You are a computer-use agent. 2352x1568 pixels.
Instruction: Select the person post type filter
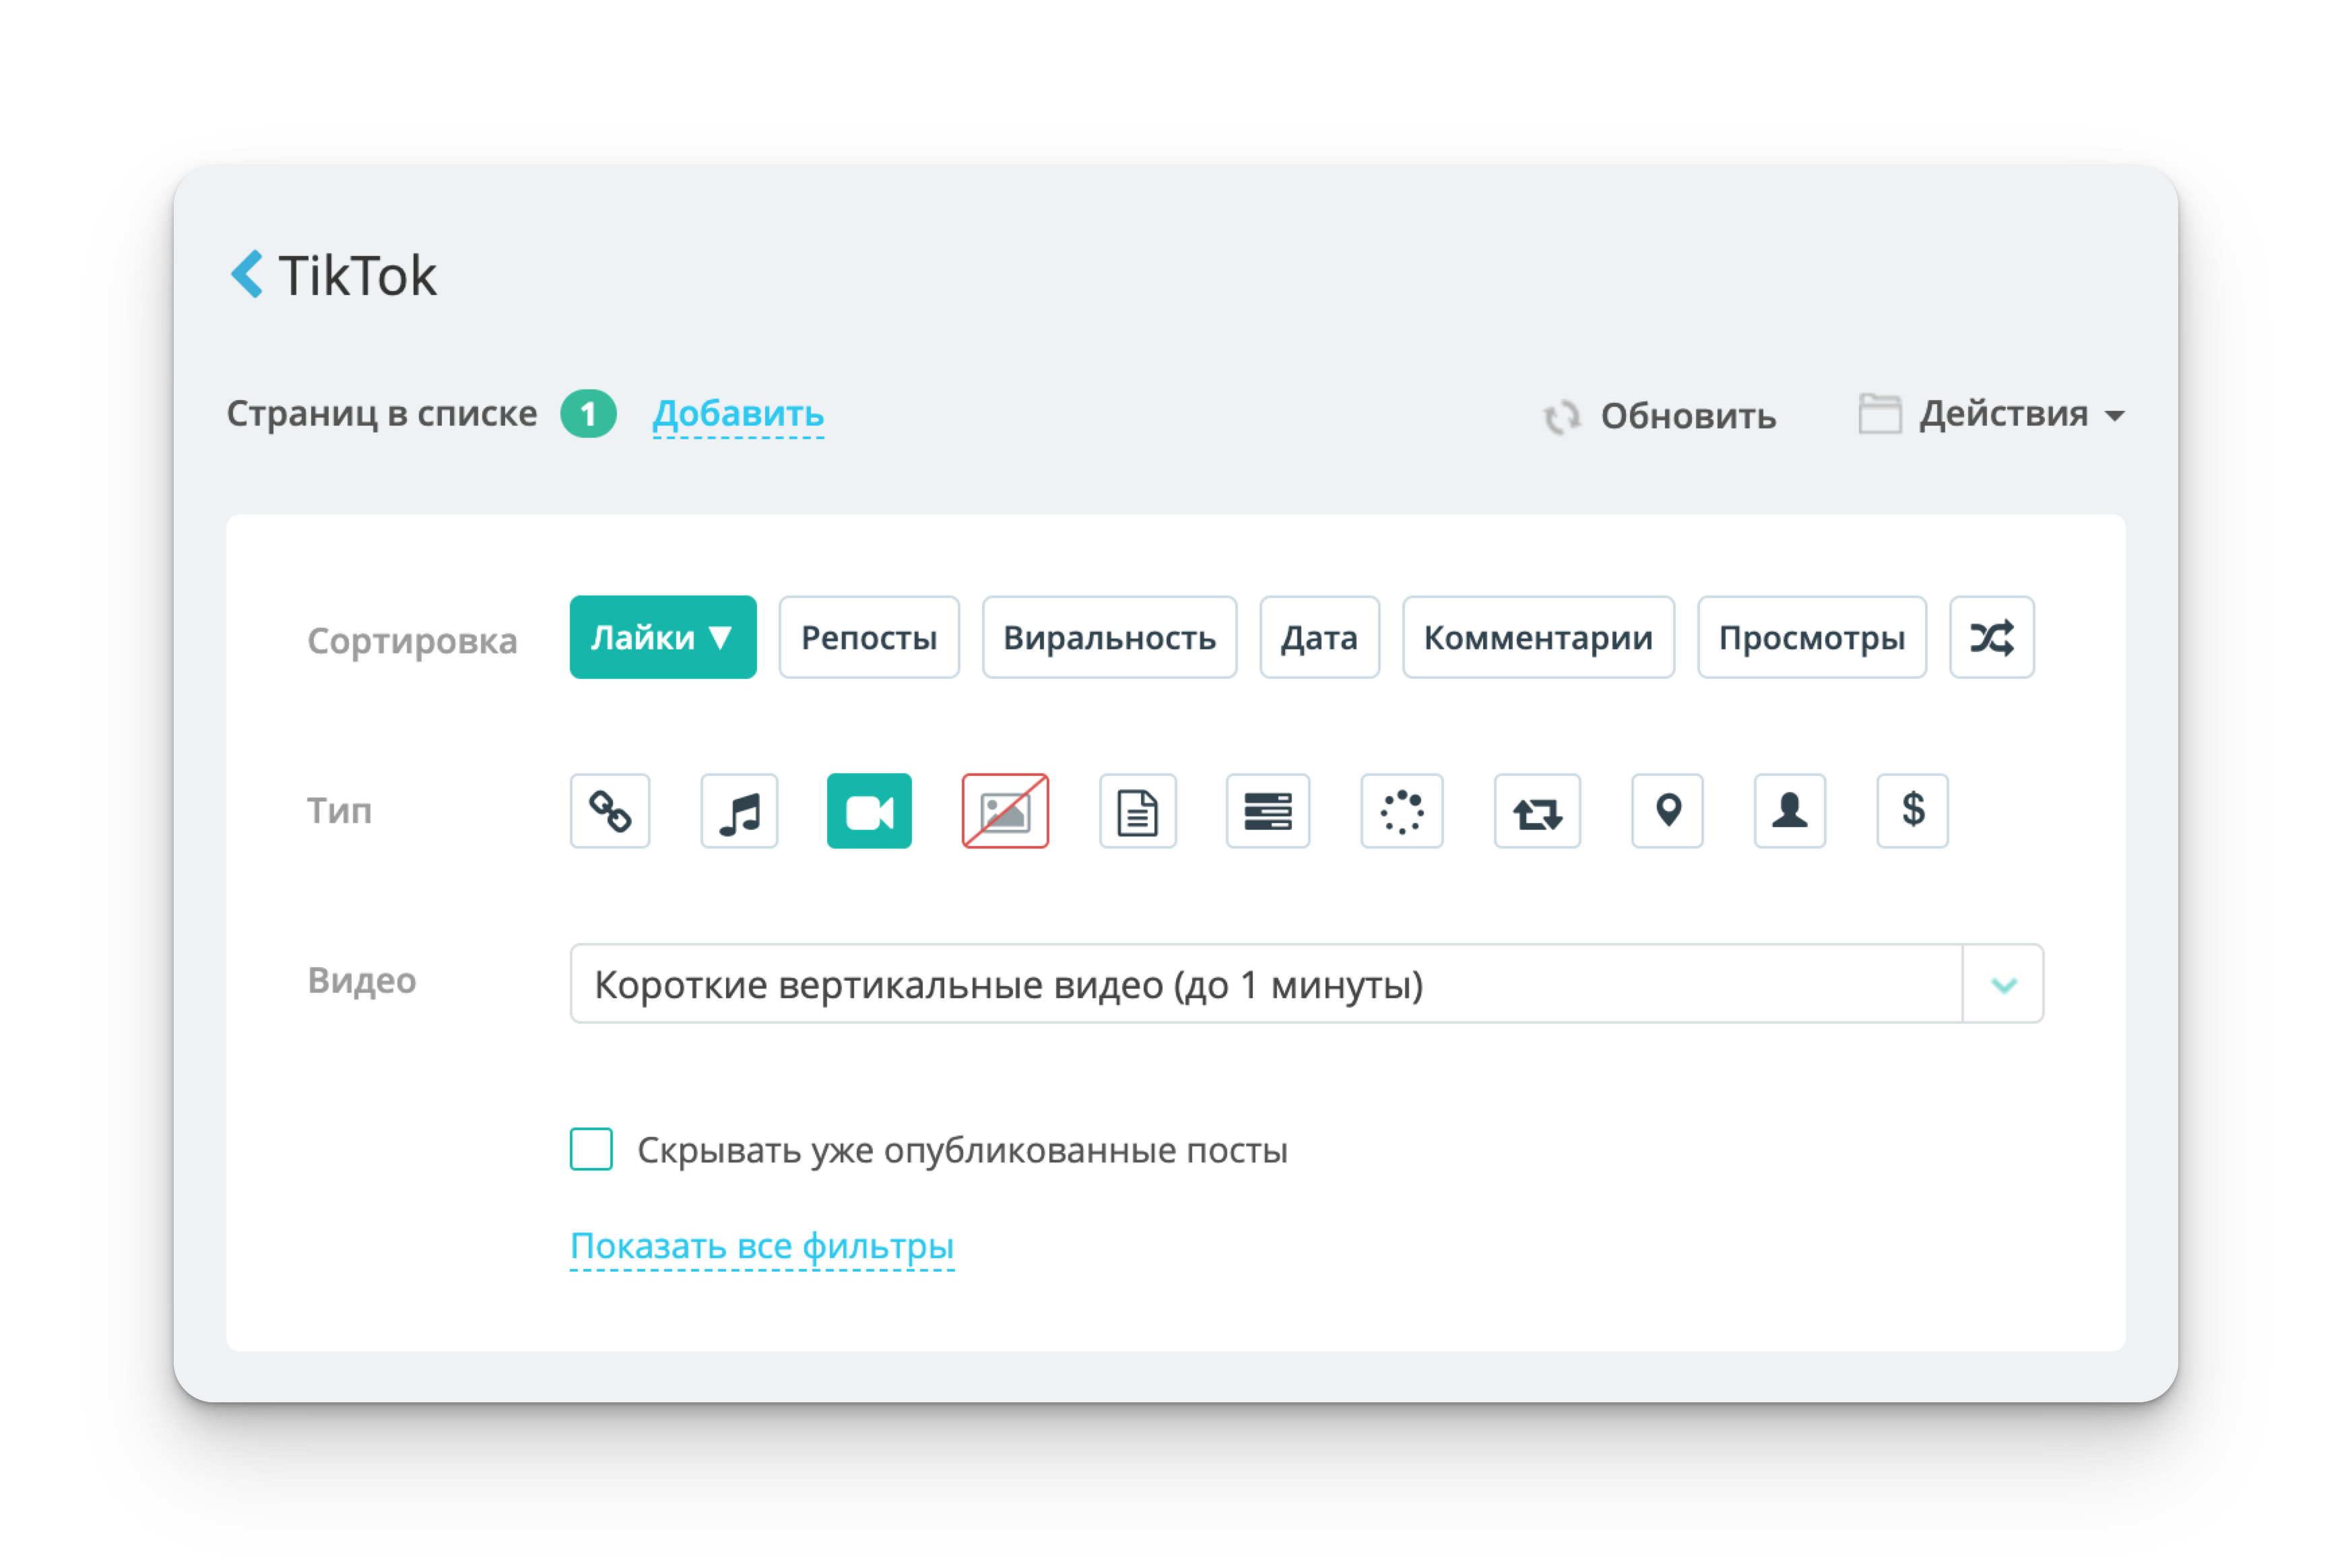point(1789,811)
